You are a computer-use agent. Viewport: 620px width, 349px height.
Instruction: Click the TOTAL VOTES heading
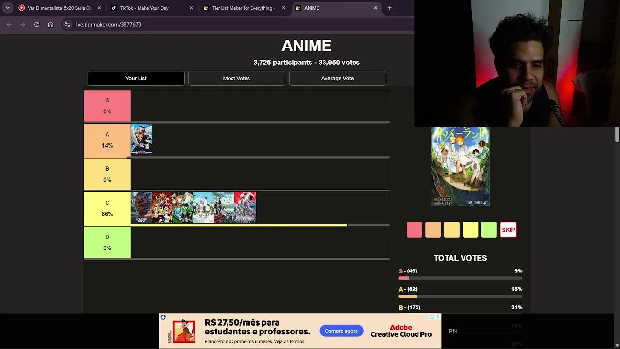click(x=460, y=258)
